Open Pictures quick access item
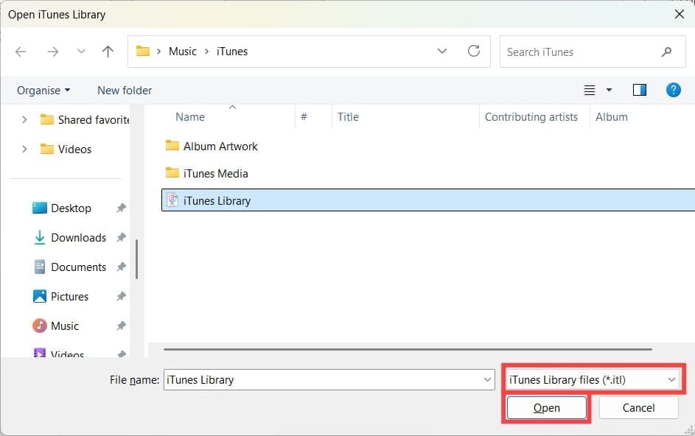Viewport: 695px width, 436px height. click(60, 296)
